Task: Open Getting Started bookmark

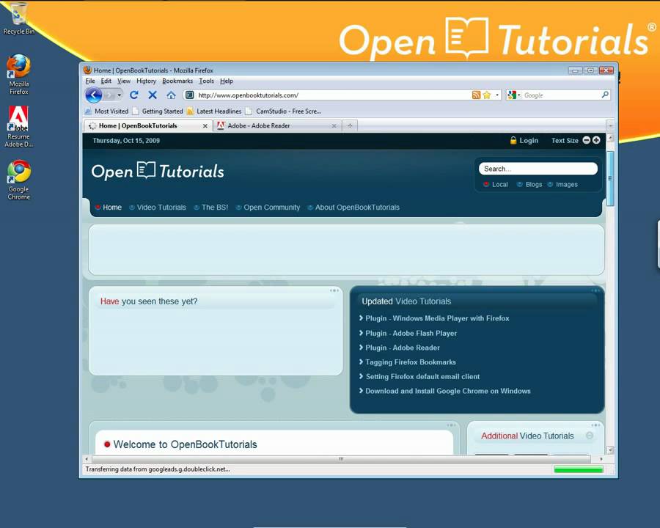Action: pos(158,111)
